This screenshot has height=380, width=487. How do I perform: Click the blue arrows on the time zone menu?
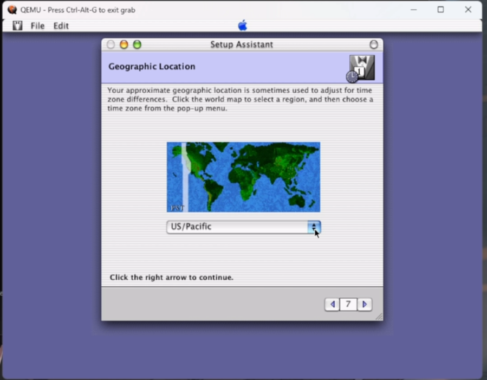[314, 227]
